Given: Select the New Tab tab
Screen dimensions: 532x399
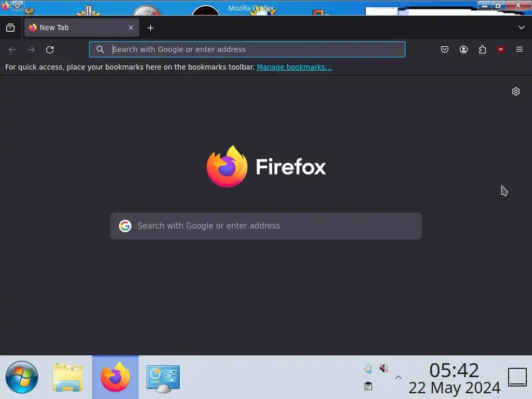Looking at the screenshot, I should coord(82,28).
